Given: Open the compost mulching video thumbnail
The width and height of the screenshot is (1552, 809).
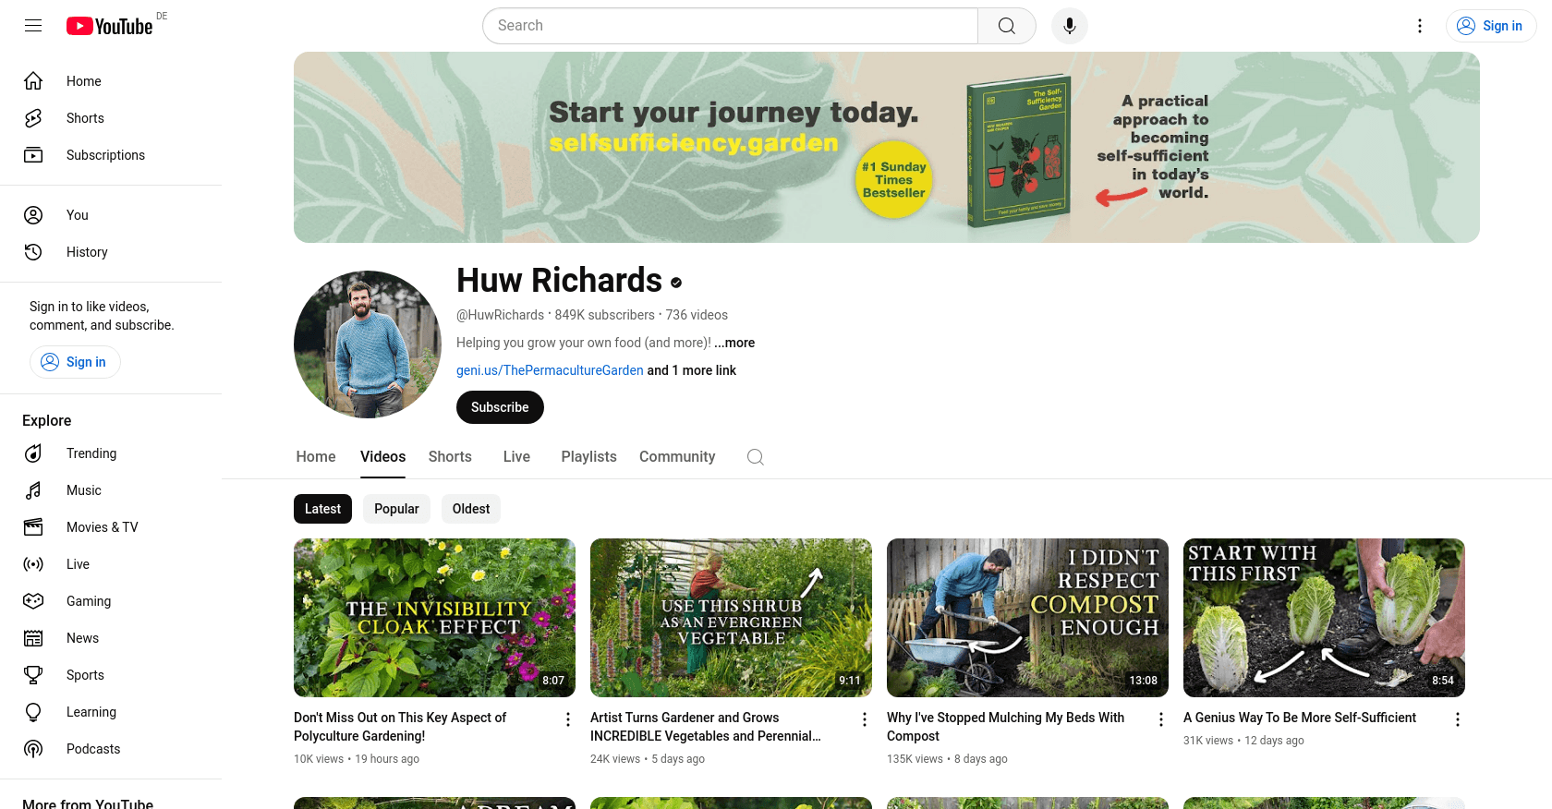Looking at the screenshot, I should tap(1027, 618).
